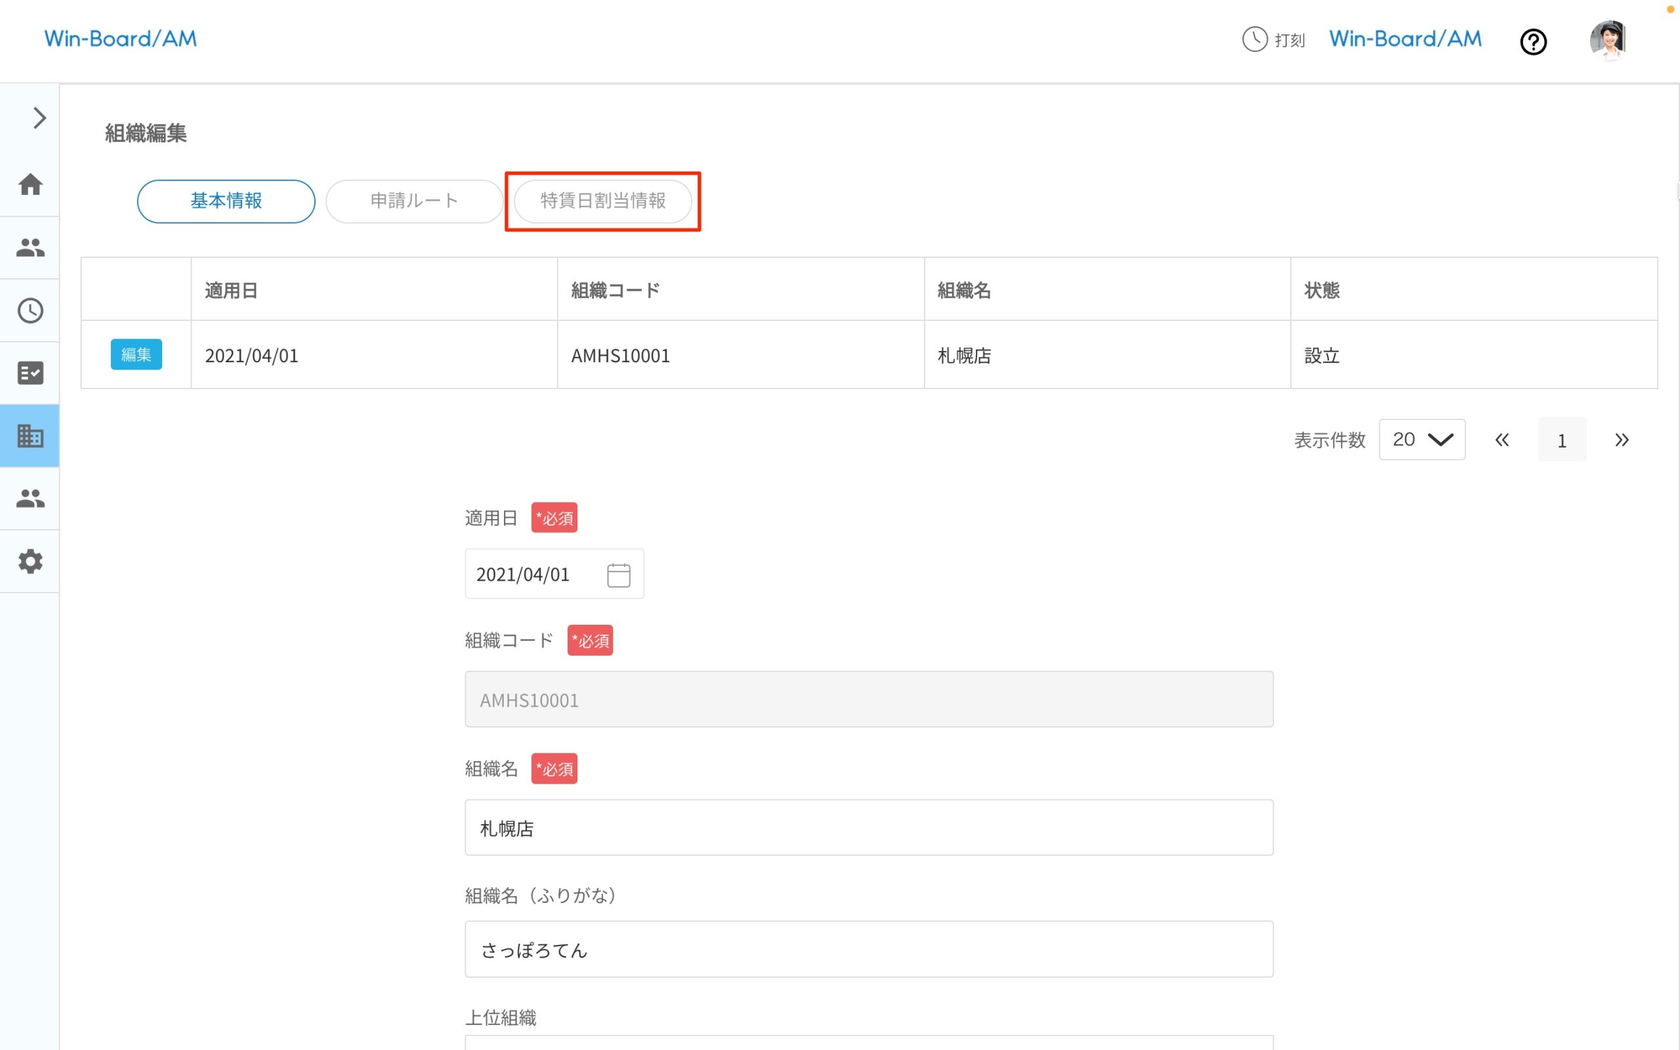Open the employees people icon in sidebar
1680x1050 pixels.
(x=30, y=247)
